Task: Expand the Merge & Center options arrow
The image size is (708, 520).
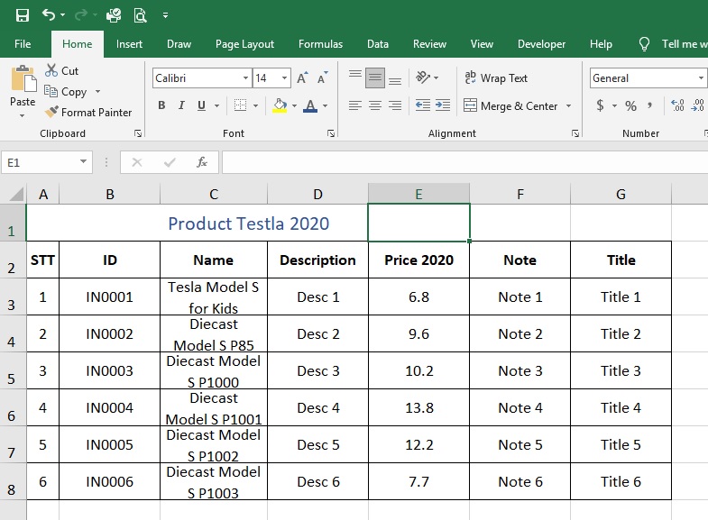Action: coord(568,106)
